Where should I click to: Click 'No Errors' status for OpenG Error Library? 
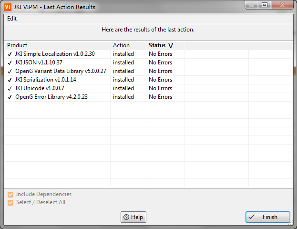tap(161, 97)
